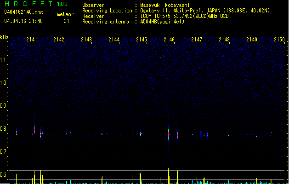Click the HROFFT 1.0.0 title text
Screen dimensions: 289x184
point(36,4)
